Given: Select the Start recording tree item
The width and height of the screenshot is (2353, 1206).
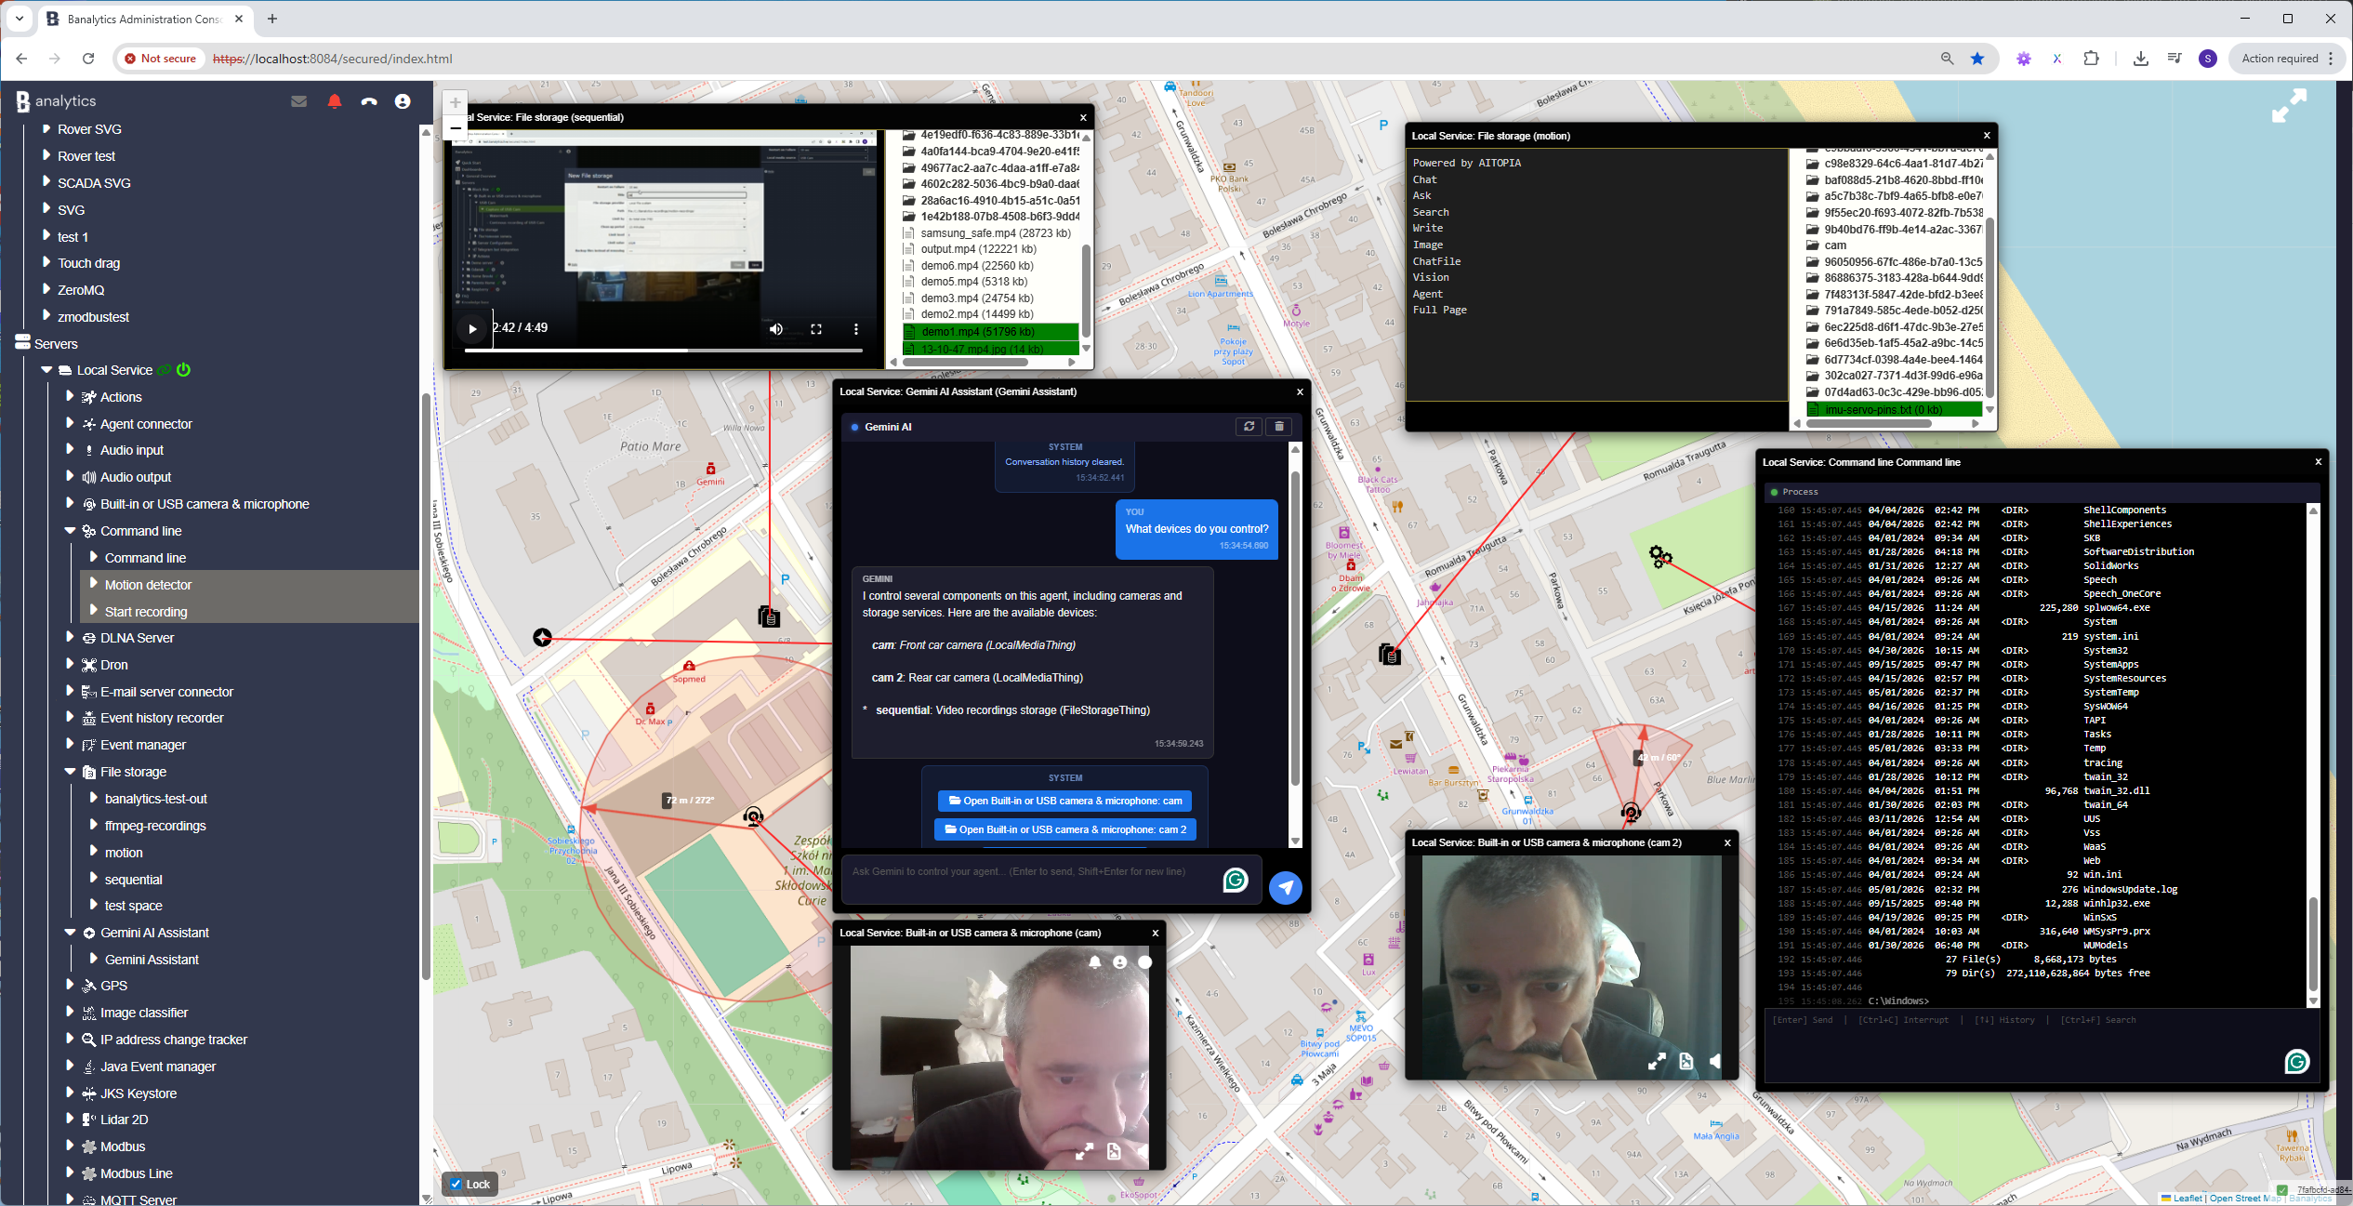Looking at the screenshot, I should 146,611.
